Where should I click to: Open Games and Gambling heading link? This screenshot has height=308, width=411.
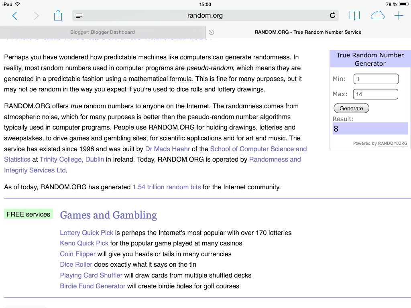click(x=108, y=215)
